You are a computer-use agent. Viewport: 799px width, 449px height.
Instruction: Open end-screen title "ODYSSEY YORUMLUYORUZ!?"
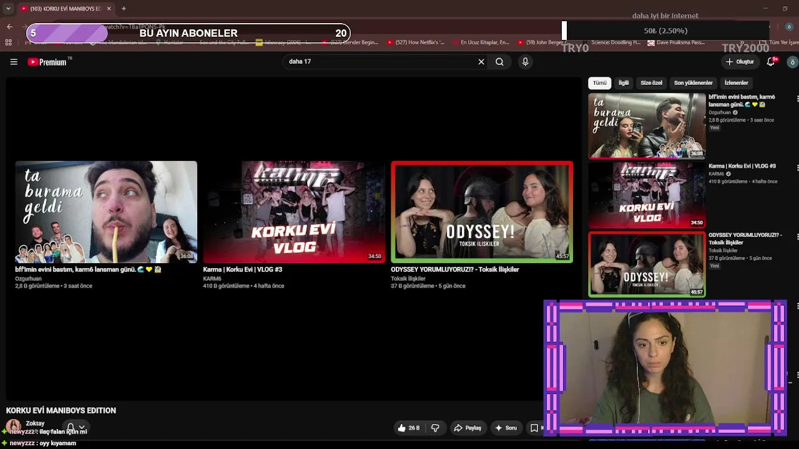[455, 269]
